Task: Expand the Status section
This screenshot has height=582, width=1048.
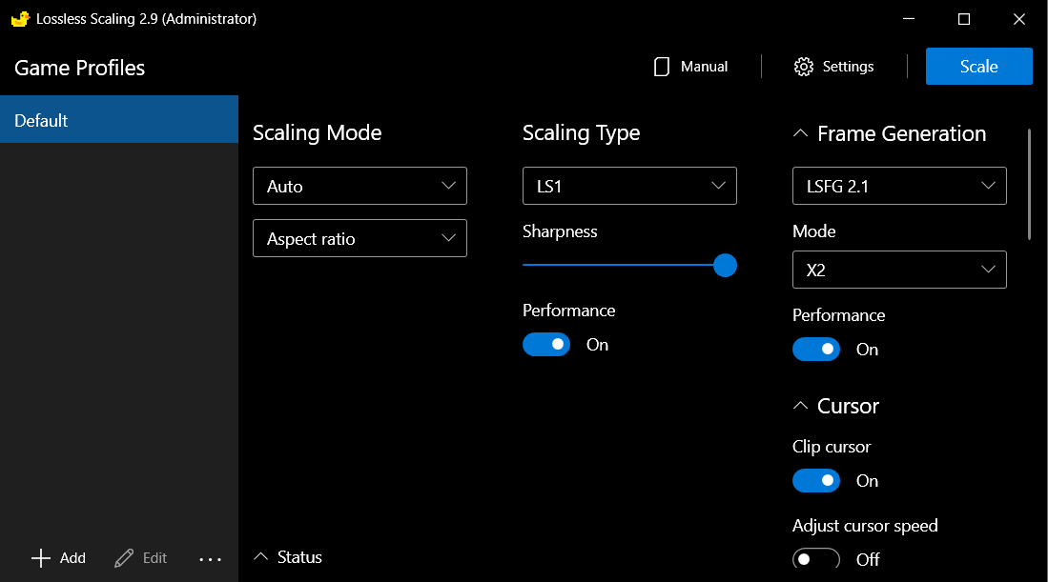Action: coord(260,556)
